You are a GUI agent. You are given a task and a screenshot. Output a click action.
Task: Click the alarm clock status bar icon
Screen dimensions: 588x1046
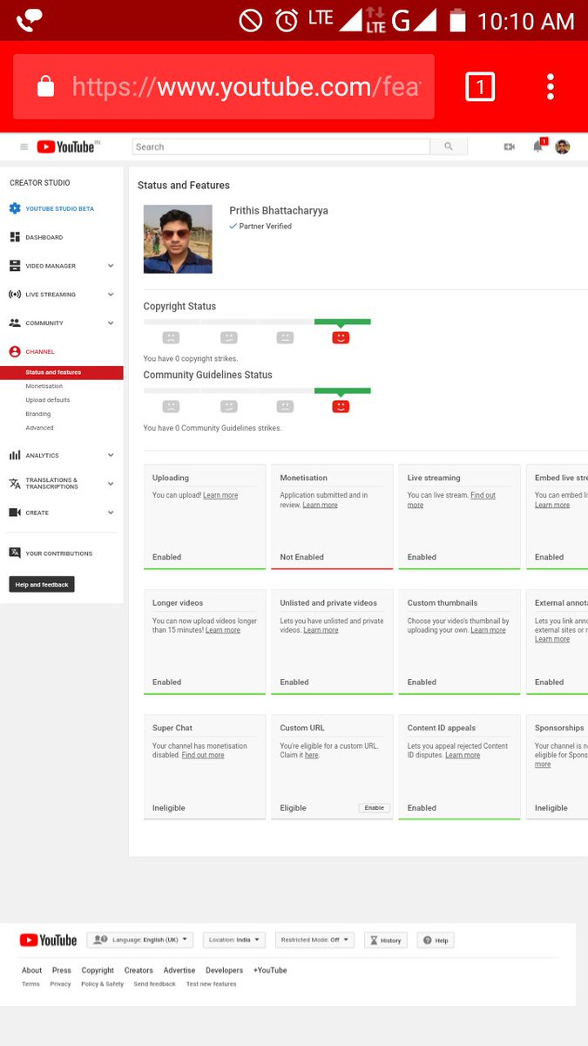pyautogui.click(x=287, y=21)
